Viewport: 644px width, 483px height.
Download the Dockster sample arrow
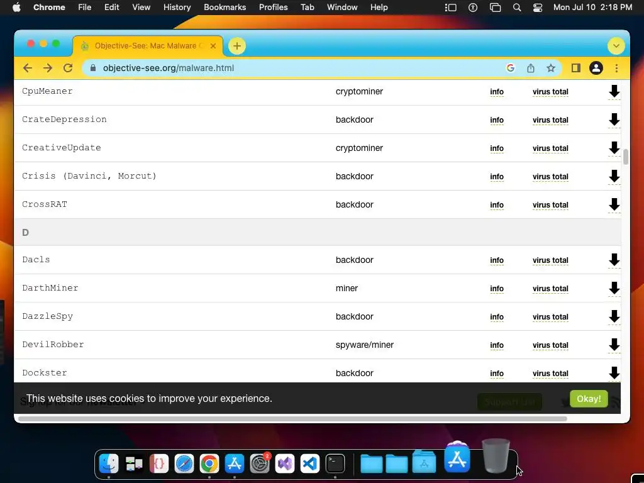(614, 373)
